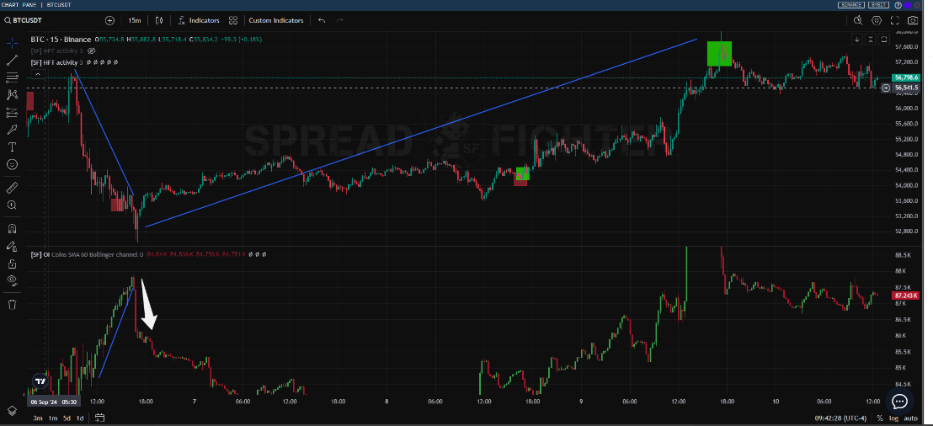
Task: Enter fullscreen chart mode
Action: pos(894,20)
